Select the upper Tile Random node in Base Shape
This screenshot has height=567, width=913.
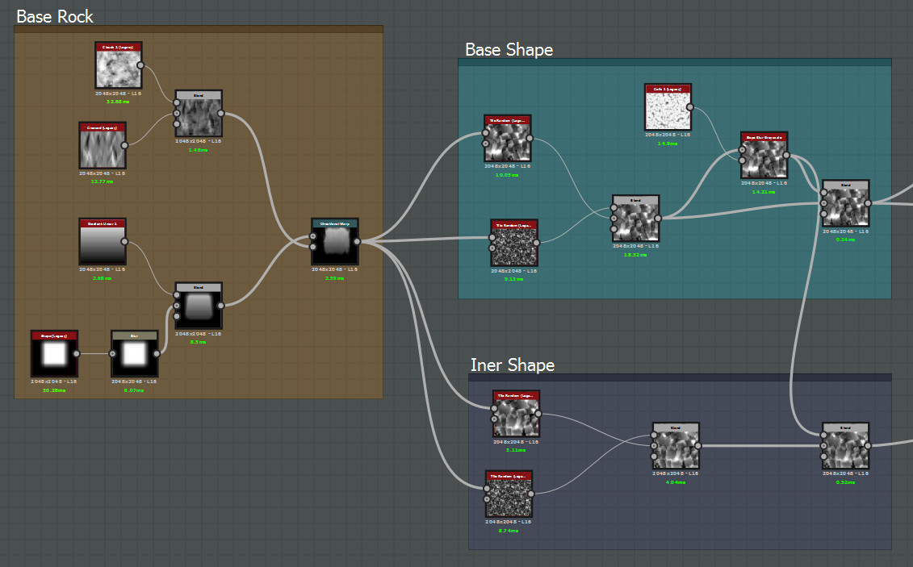pyautogui.click(x=507, y=139)
